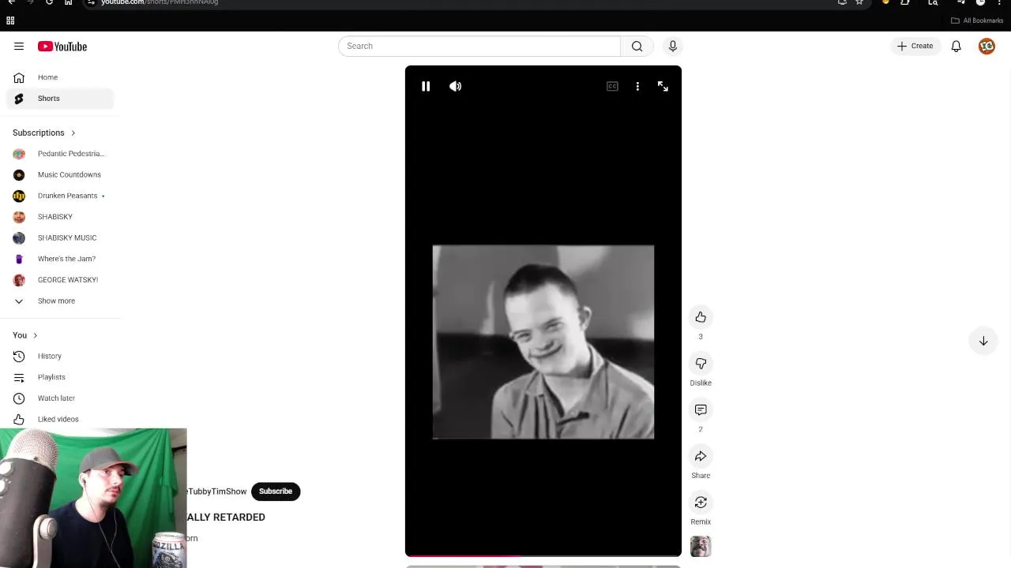This screenshot has width=1011, height=568.
Task: Pause the Shorts video
Action: tap(426, 86)
